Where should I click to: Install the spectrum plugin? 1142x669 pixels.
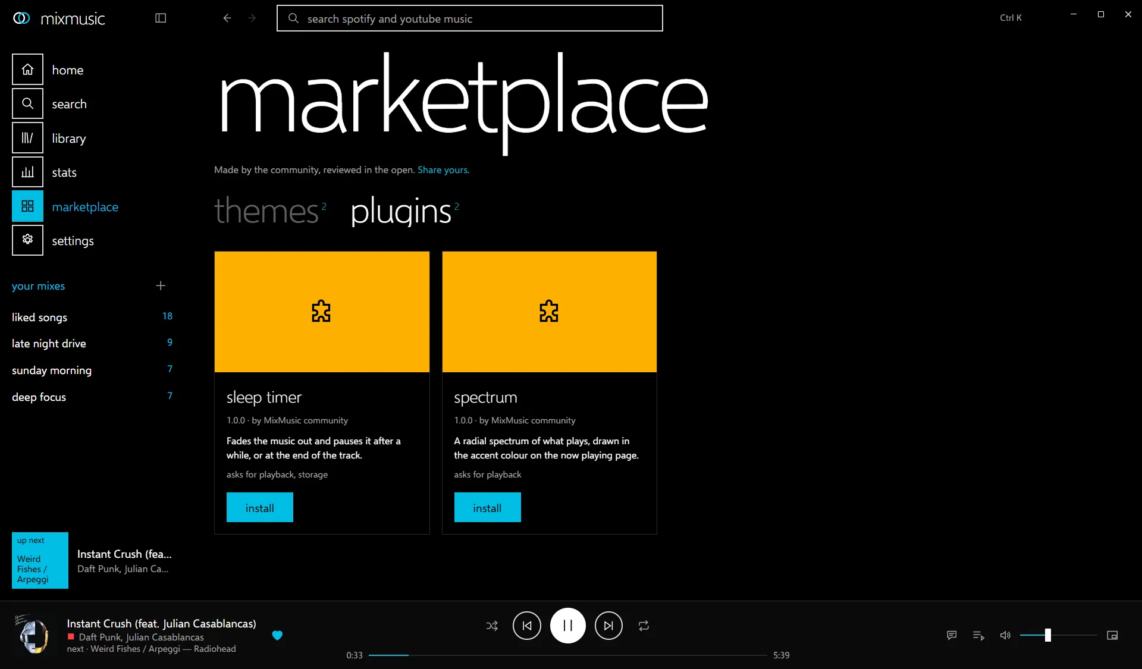pyautogui.click(x=488, y=507)
